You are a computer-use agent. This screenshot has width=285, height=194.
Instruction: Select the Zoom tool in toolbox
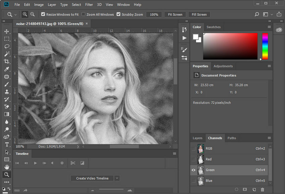click(x=7, y=175)
